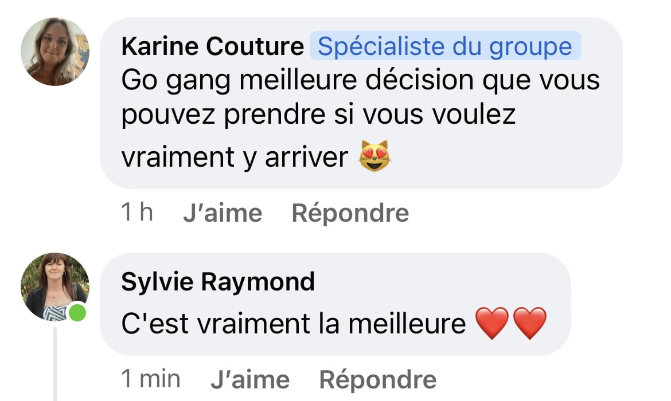Like Karine Couture's comment with J'aime

[223, 213]
